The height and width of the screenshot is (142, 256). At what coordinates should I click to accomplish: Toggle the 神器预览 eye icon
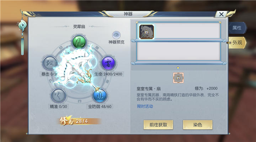116,35
